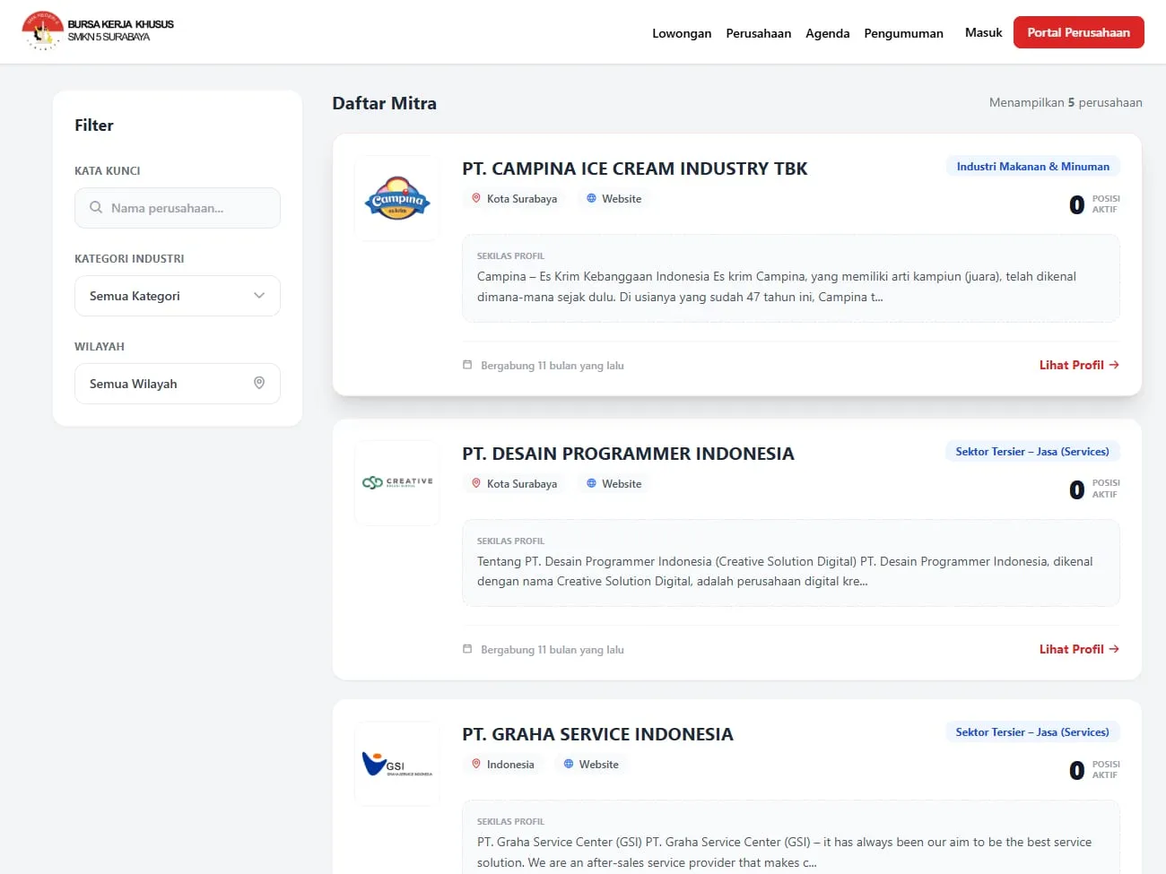Click the Industri Makanan & Minuman tag
The width and height of the screenshot is (1166, 874).
click(x=1033, y=167)
